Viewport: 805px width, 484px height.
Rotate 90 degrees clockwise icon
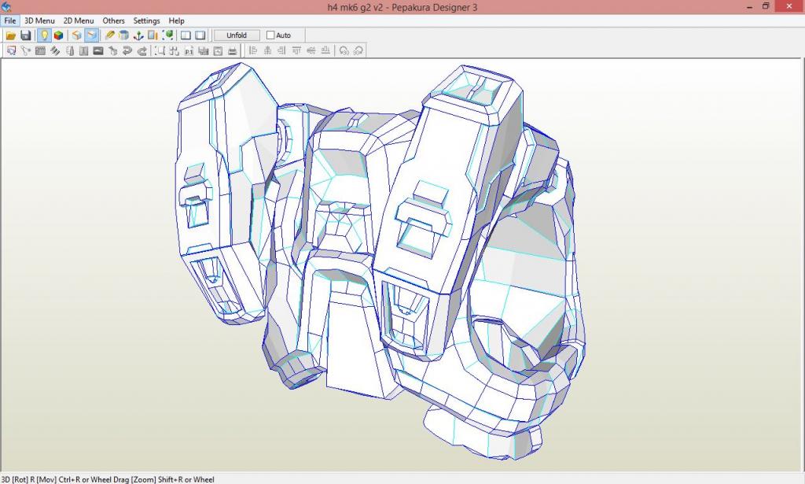tap(358, 50)
